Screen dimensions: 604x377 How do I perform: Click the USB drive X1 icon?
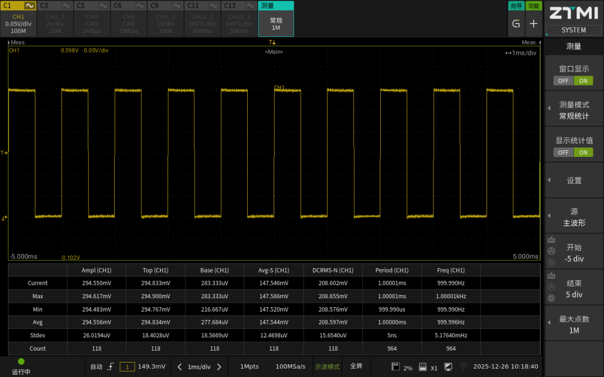(423, 367)
